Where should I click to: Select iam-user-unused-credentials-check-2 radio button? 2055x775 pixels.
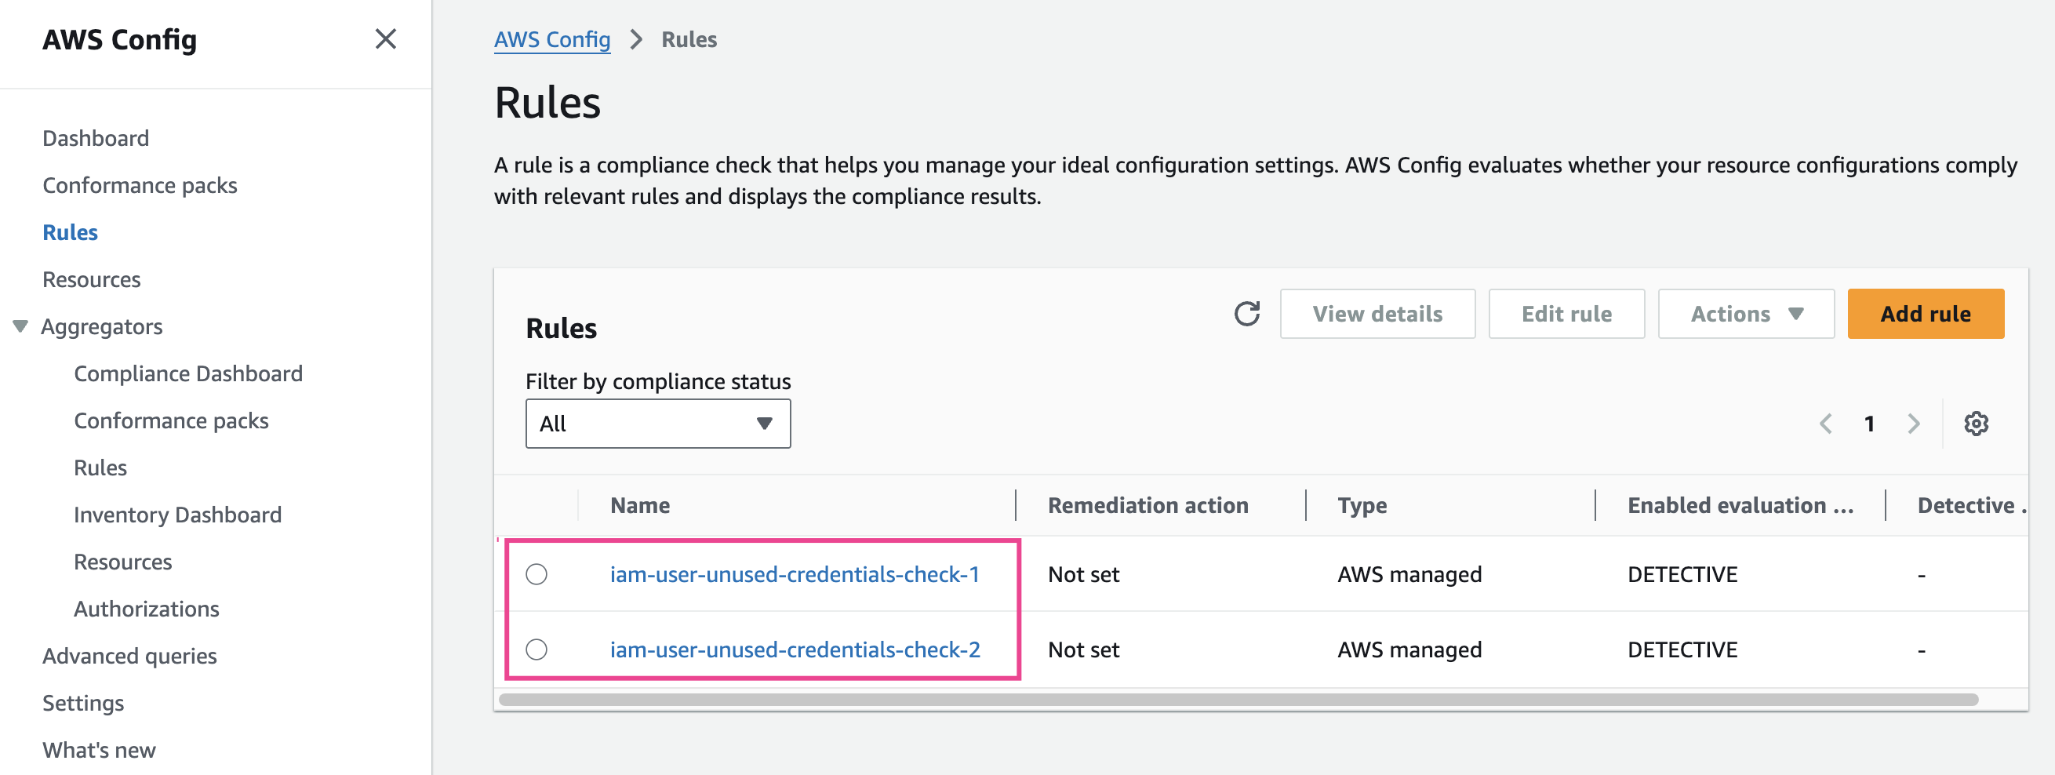[536, 649]
